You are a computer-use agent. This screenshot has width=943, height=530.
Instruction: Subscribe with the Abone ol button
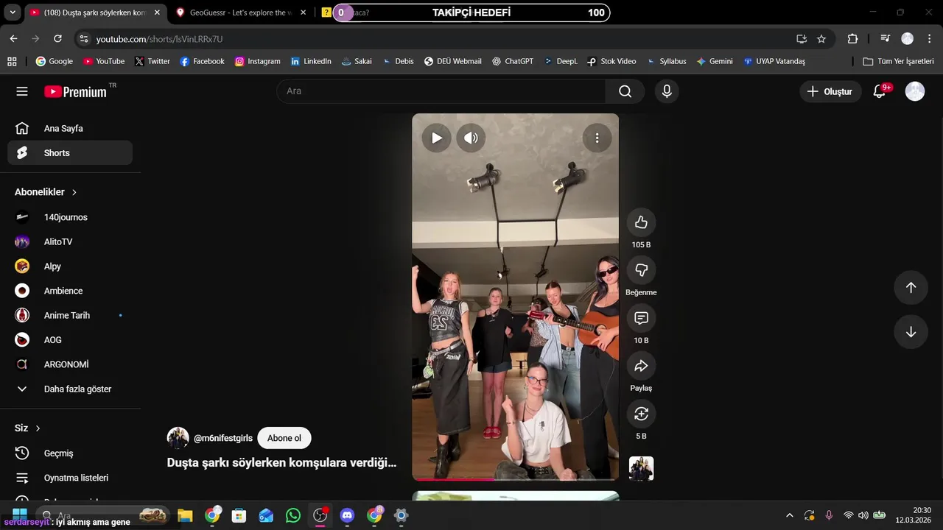pyautogui.click(x=284, y=438)
